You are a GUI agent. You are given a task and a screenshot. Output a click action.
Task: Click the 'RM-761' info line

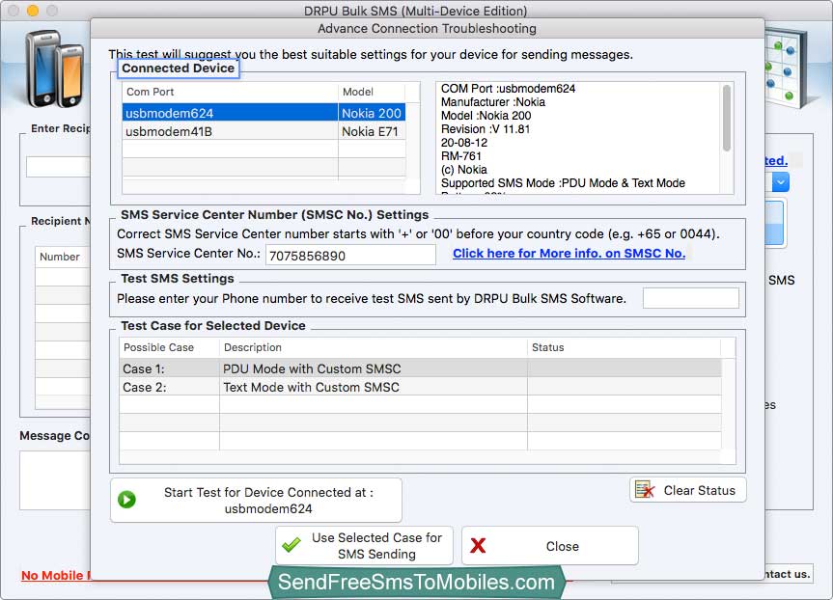click(x=461, y=156)
